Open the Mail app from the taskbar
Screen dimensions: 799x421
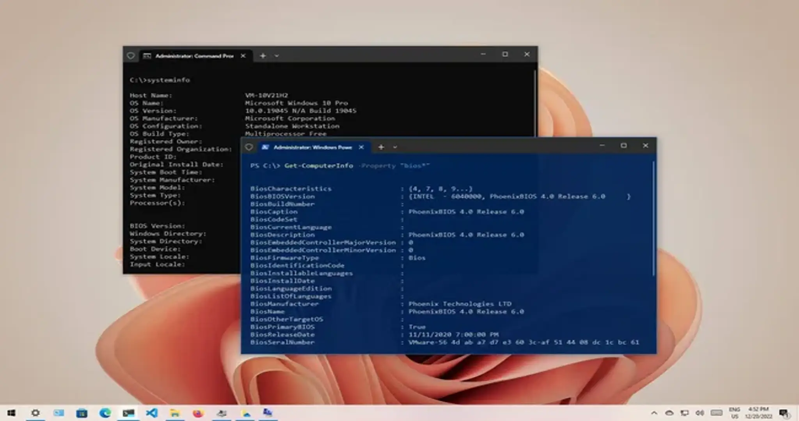(59, 413)
